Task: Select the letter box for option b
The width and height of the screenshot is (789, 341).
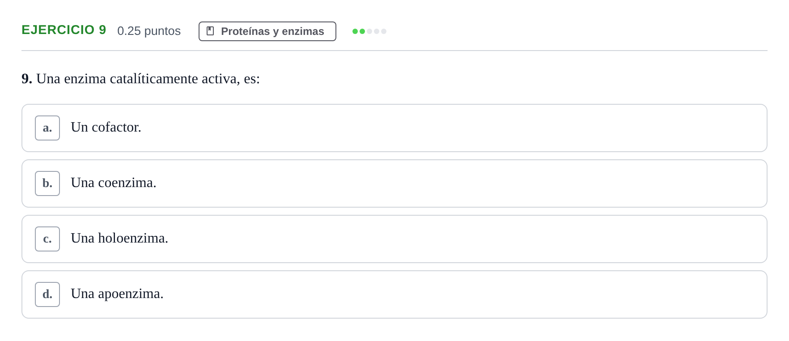Action: tap(47, 183)
